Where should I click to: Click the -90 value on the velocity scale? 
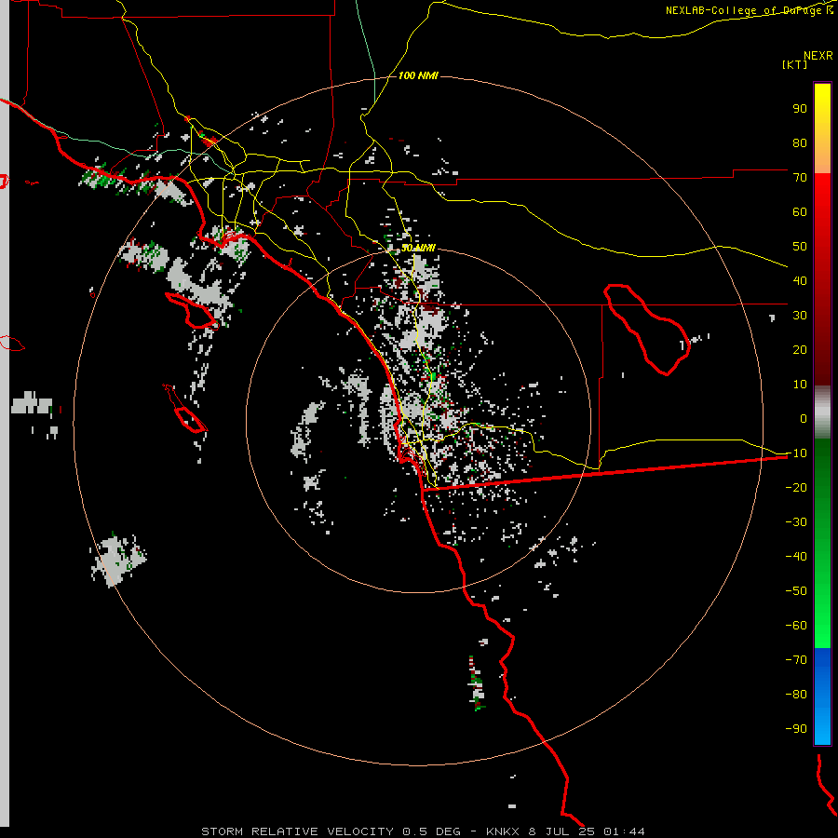click(x=796, y=729)
